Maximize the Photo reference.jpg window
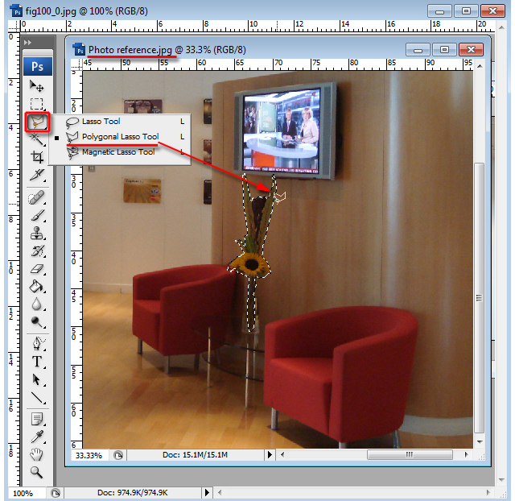 pyautogui.click(x=444, y=50)
